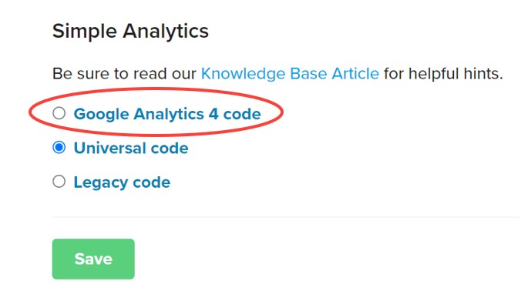Click the divider line above Save
The width and height of the screenshot is (528, 301).
[285, 217]
